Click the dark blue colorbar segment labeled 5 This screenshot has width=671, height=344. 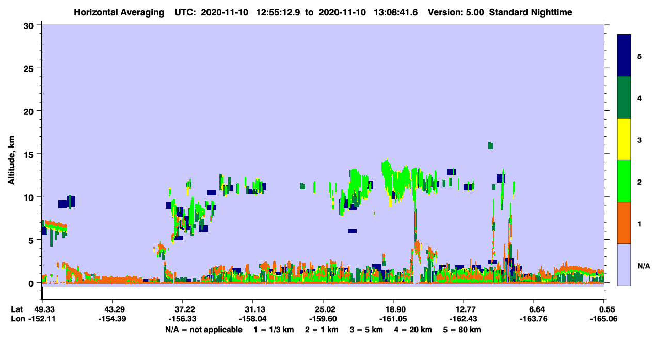point(624,56)
